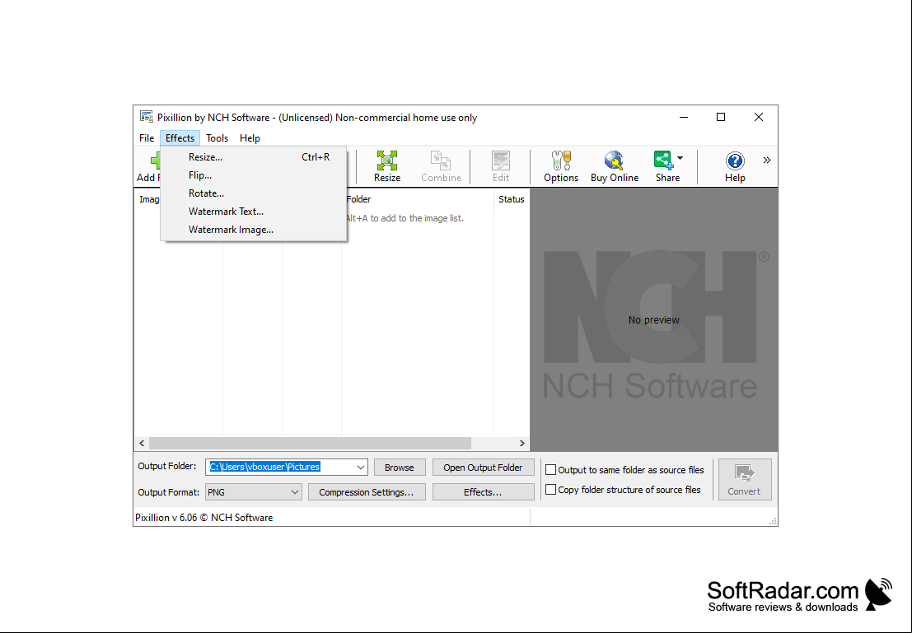
Task: Expand the toolbar overflow chevron
Action: 767,160
